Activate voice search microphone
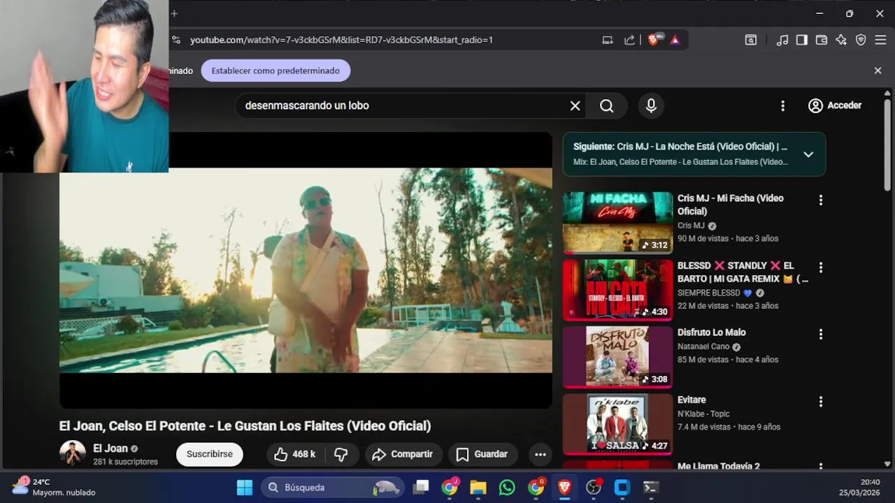The image size is (895, 503). tap(651, 105)
